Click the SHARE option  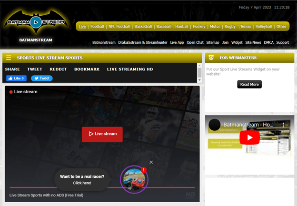(x=12, y=69)
